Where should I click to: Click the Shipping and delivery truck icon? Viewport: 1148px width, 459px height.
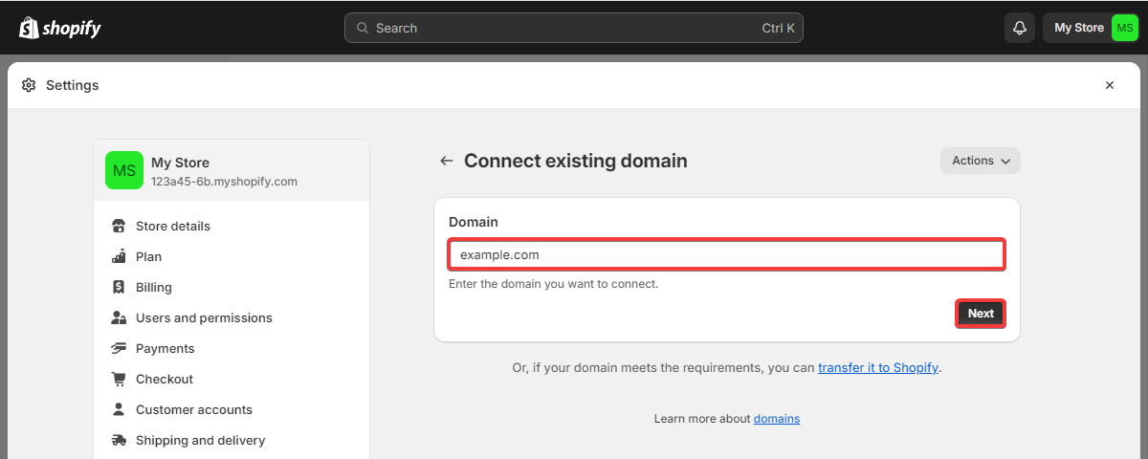click(119, 441)
